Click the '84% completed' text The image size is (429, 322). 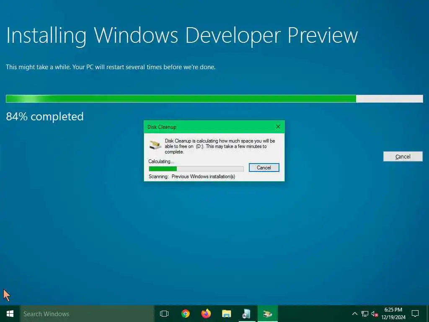(45, 117)
